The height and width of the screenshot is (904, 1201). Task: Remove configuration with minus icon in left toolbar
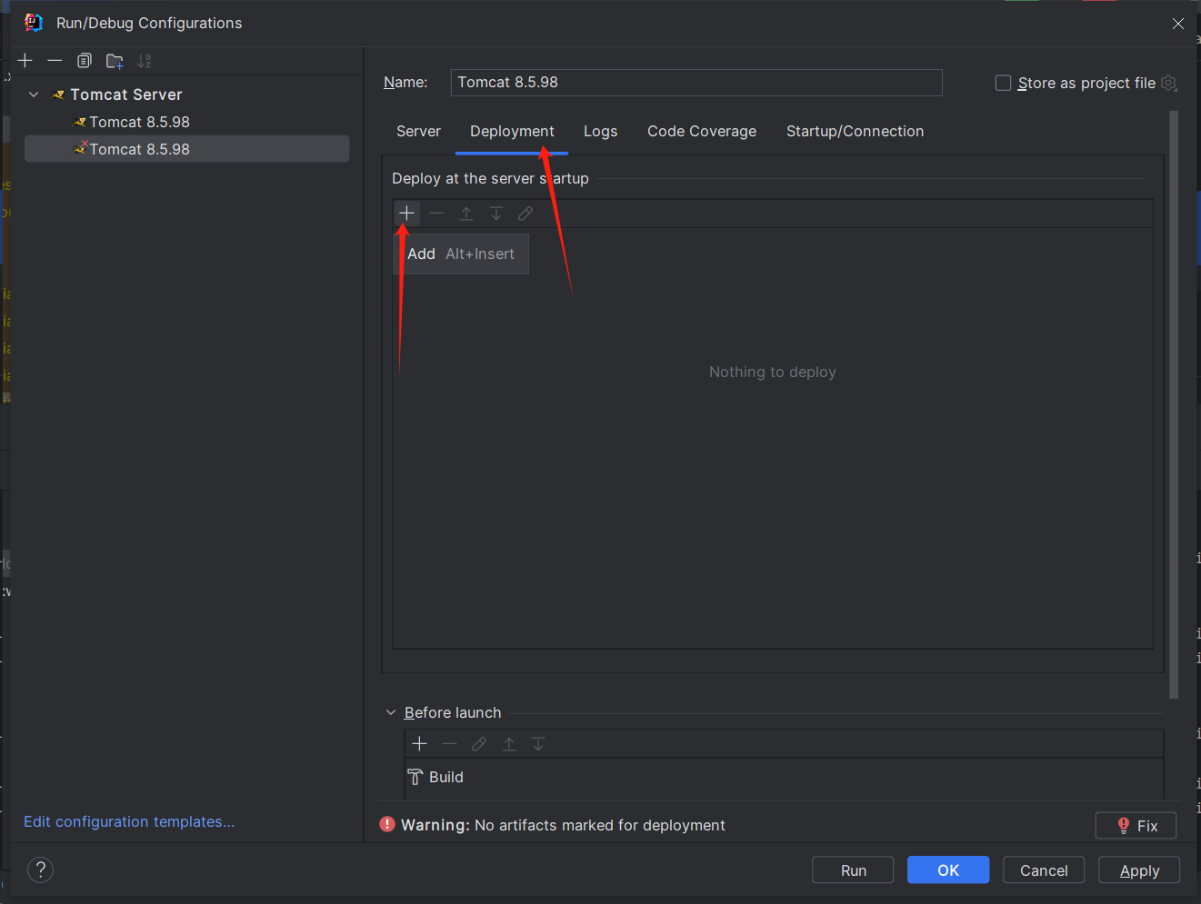(55, 61)
